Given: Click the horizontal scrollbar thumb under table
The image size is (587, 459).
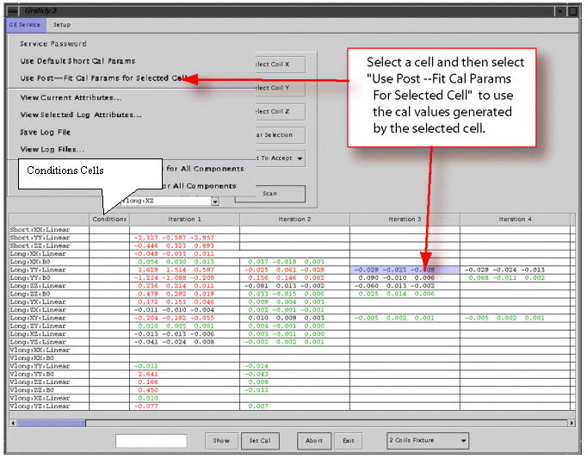Looking at the screenshot, I should [51, 423].
